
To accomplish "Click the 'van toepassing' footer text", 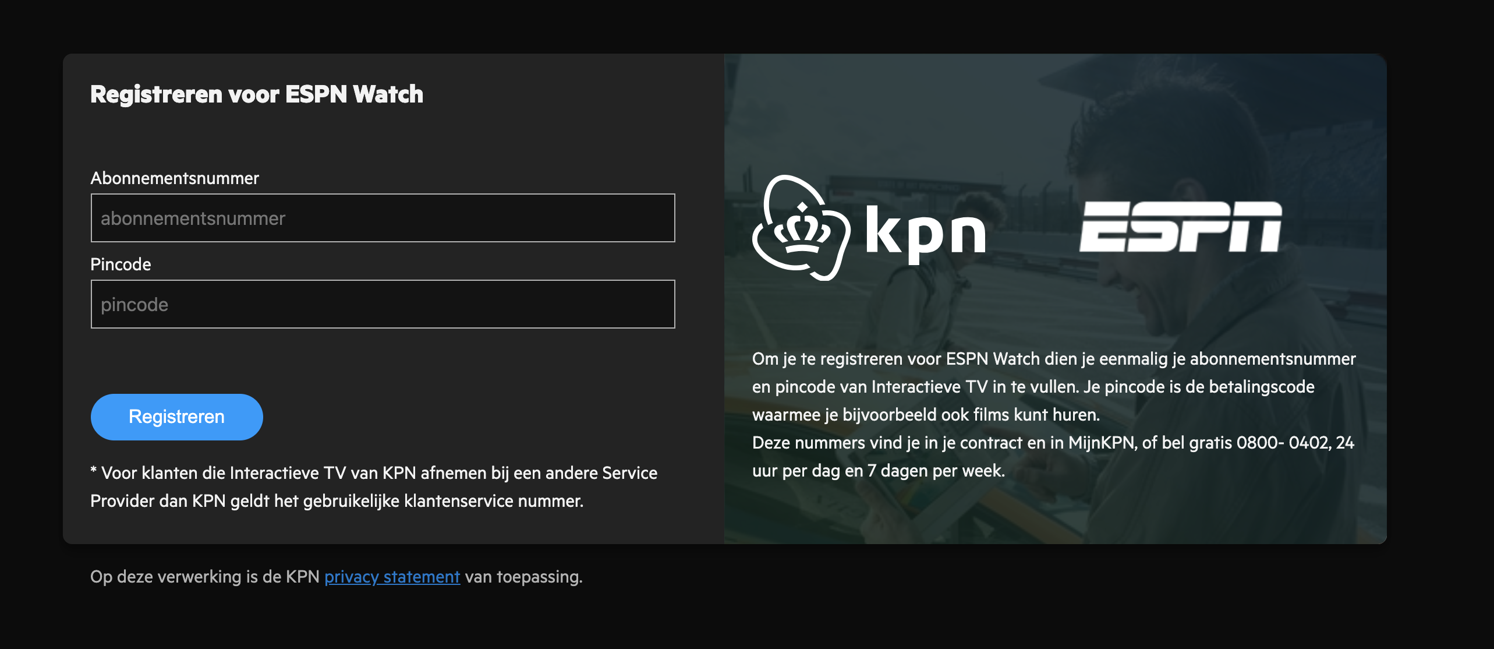I will [523, 577].
